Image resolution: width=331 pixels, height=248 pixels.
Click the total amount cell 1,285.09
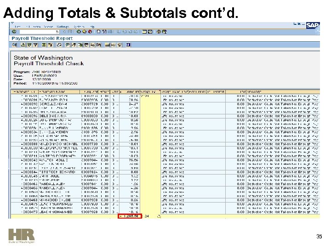(130, 216)
